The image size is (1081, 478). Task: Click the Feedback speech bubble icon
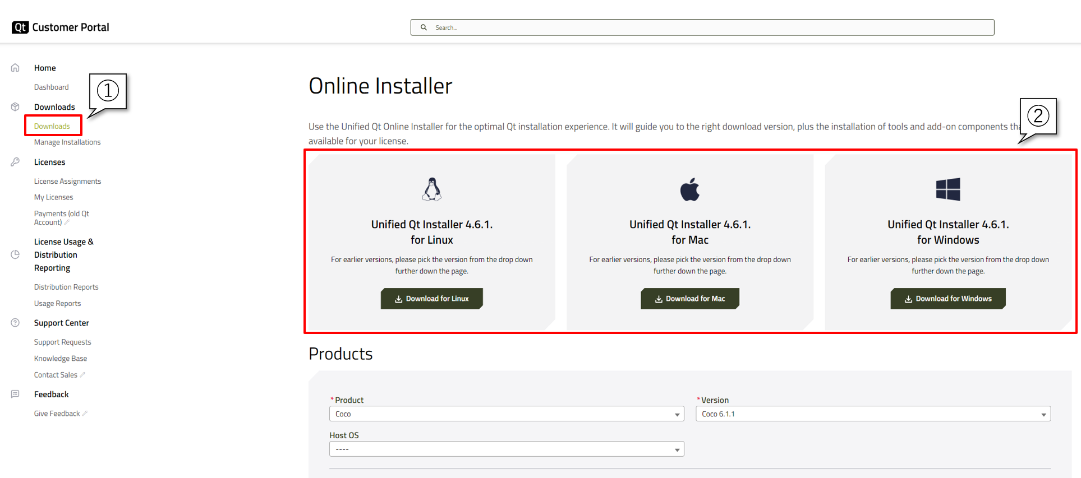tap(15, 395)
